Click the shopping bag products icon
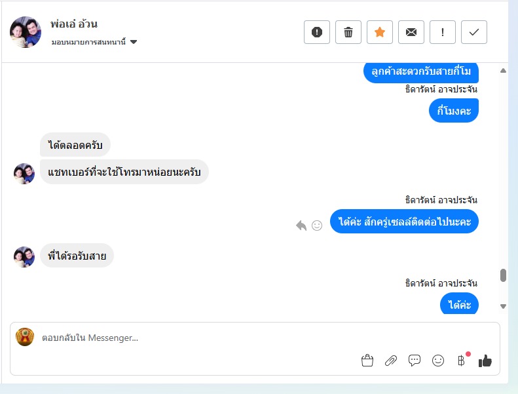The image size is (518, 394). point(367,361)
